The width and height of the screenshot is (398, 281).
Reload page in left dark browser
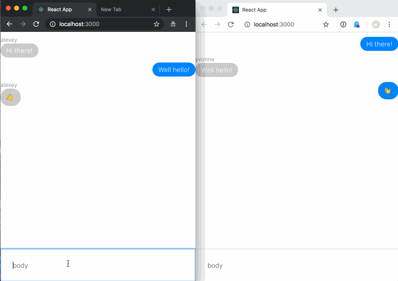[36, 24]
